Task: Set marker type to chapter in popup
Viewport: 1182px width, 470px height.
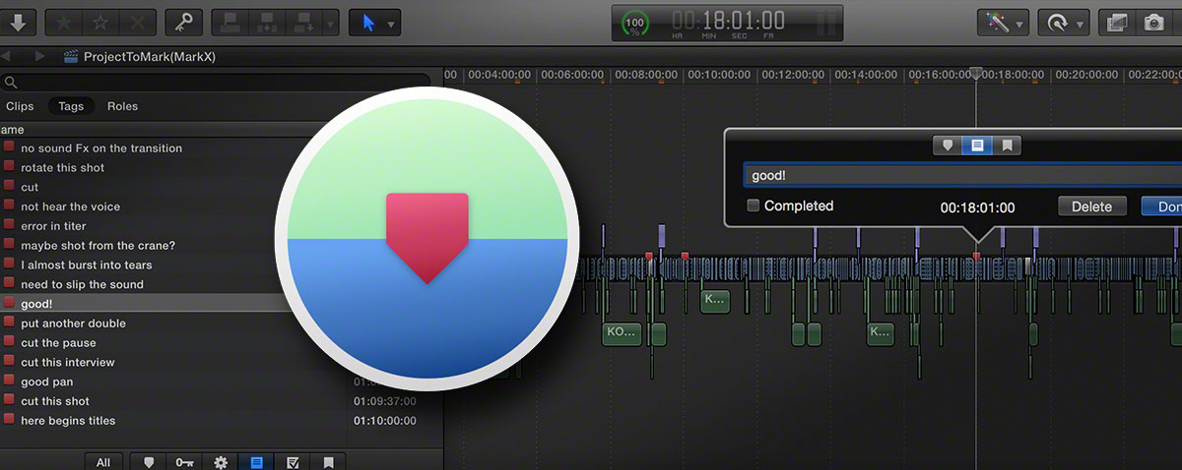Action: [x=1007, y=146]
